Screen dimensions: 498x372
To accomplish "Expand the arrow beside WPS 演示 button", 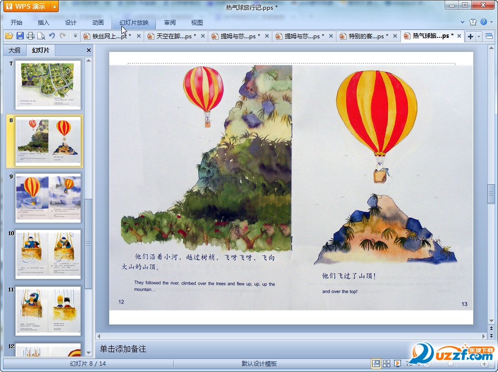I will [55, 6].
